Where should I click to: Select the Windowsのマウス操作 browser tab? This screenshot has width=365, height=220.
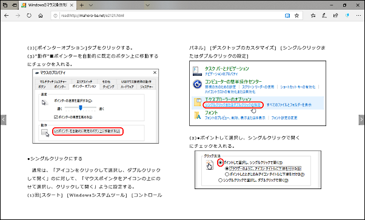[x=47, y=5]
